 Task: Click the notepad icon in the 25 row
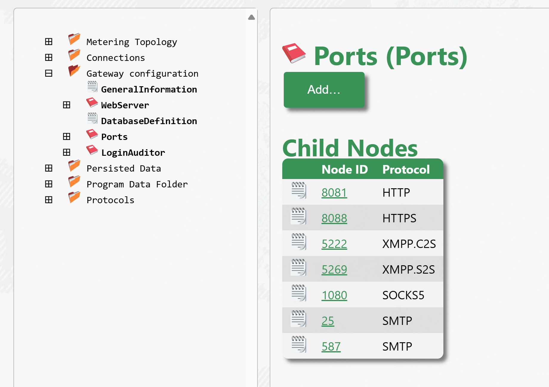click(298, 319)
